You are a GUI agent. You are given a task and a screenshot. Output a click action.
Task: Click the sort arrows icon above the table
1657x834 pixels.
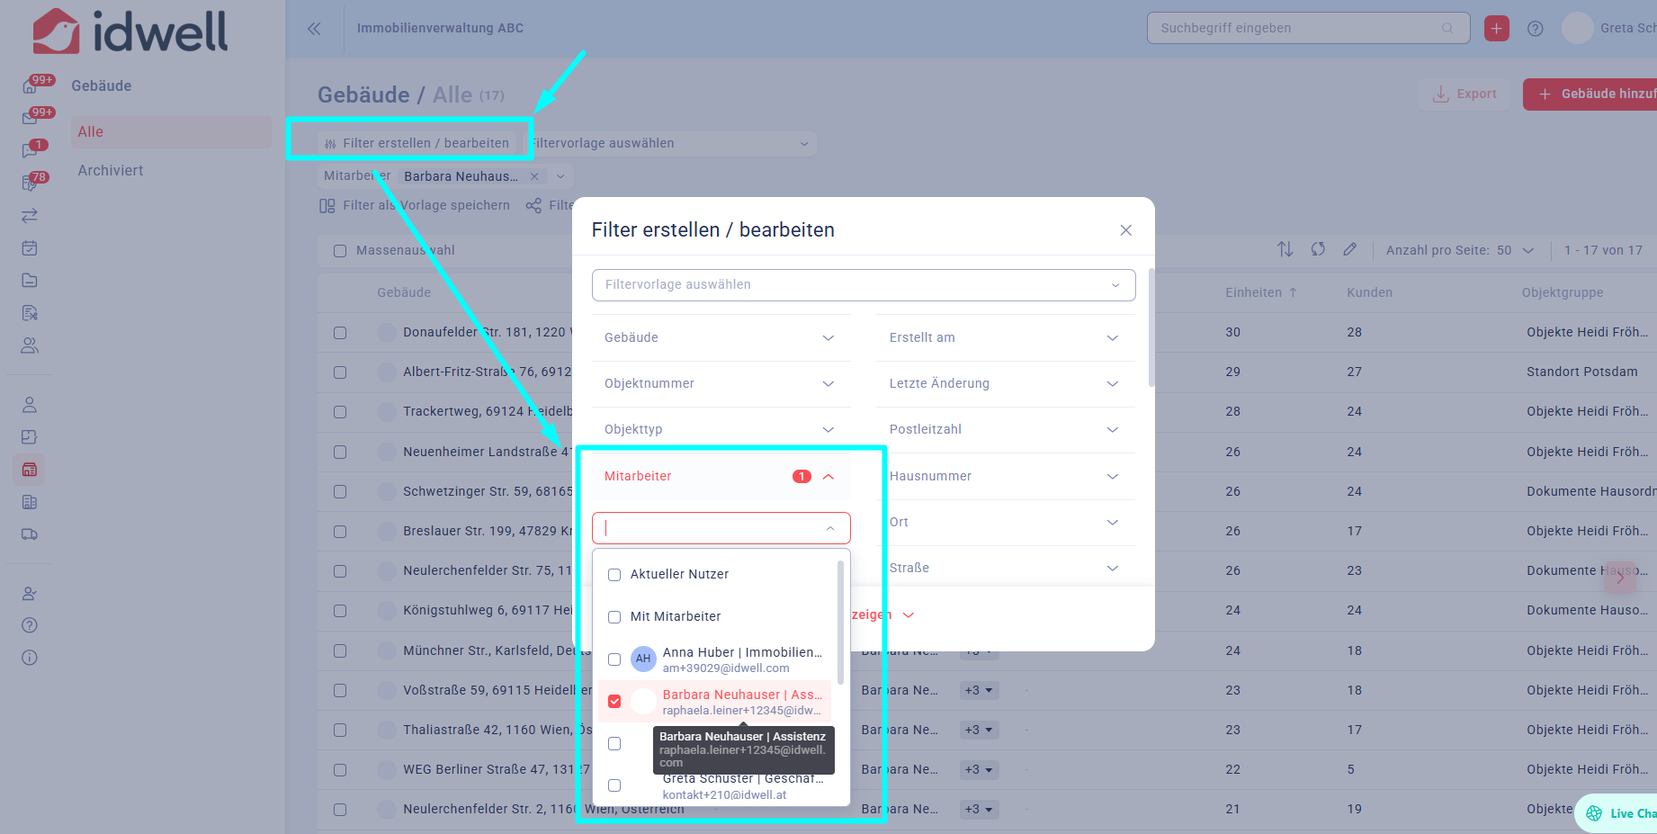click(x=1285, y=249)
